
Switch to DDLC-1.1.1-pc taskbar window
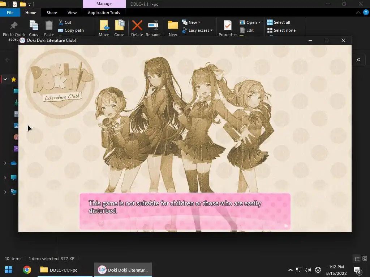65,270
